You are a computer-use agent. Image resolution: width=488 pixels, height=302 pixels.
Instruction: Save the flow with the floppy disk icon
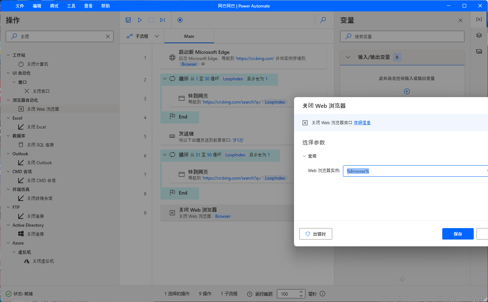[x=128, y=20]
